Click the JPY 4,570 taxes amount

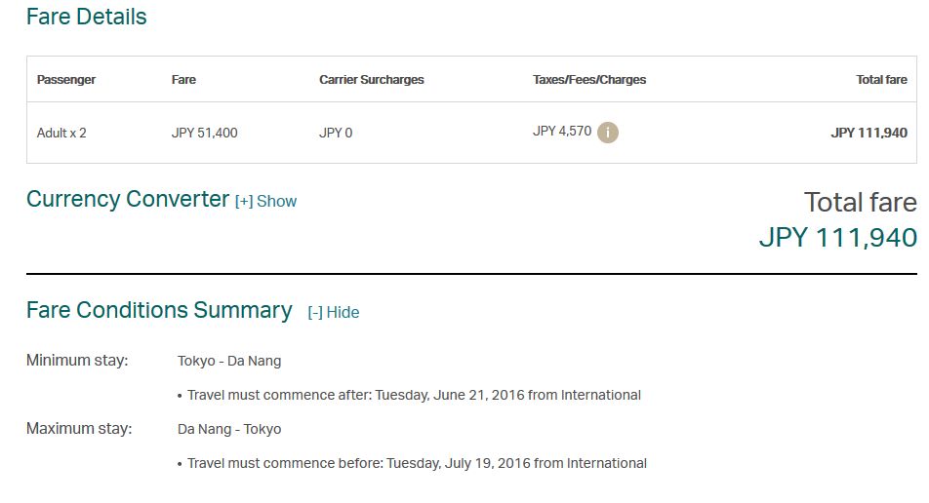[x=562, y=132]
